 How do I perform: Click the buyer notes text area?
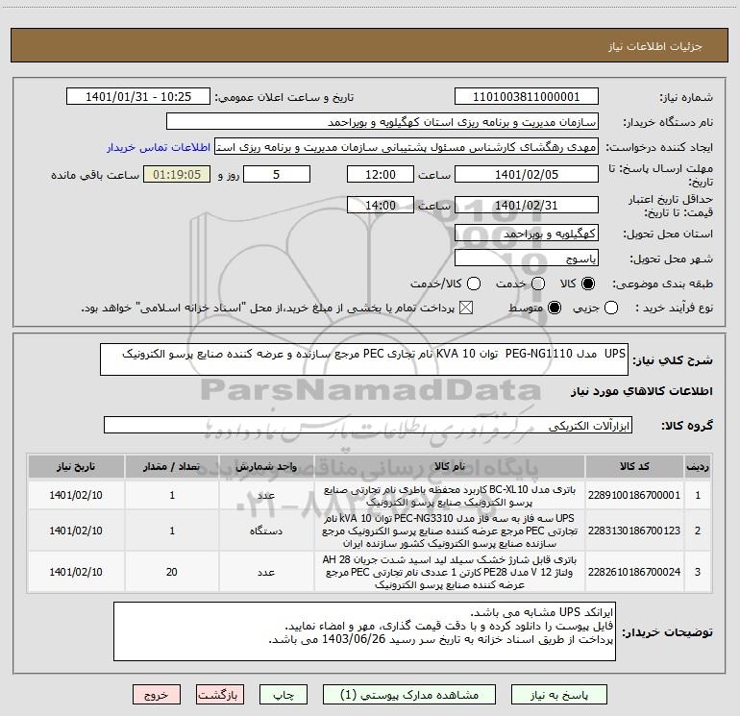click(x=364, y=631)
